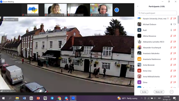Select Olena Nefyodova video thumbnail
The width and height of the screenshot is (179, 101).
point(101,10)
